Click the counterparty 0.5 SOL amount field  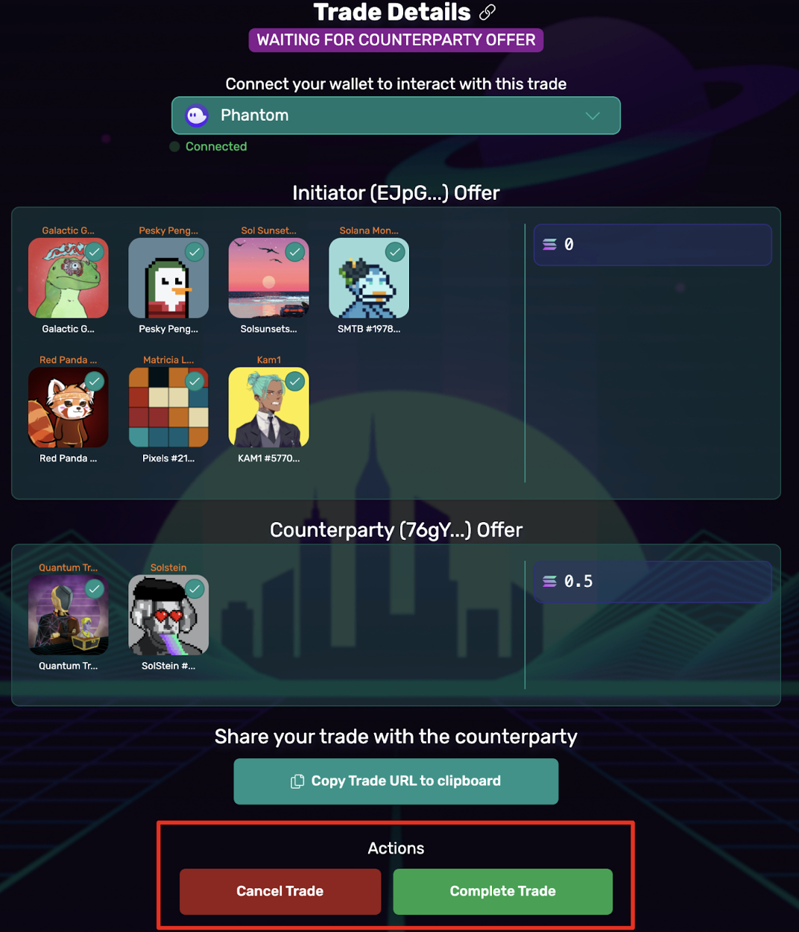[x=653, y=582]
